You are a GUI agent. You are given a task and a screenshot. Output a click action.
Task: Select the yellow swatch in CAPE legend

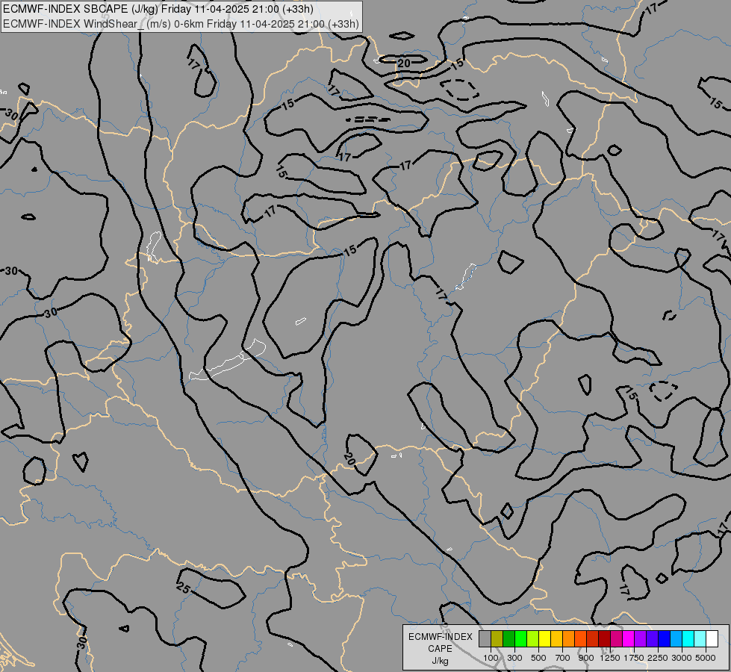(544, 638)
